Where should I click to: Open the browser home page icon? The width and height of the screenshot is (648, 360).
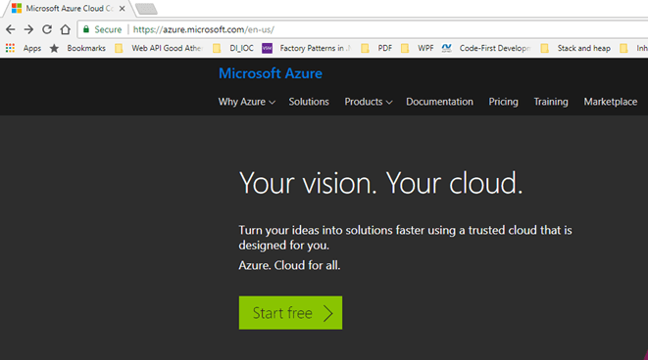pyautogui.click(x=65, y=29)
